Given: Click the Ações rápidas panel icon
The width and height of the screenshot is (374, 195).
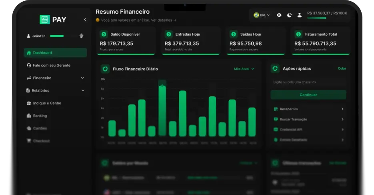Looking at the screenshot, I should [275, 69].
